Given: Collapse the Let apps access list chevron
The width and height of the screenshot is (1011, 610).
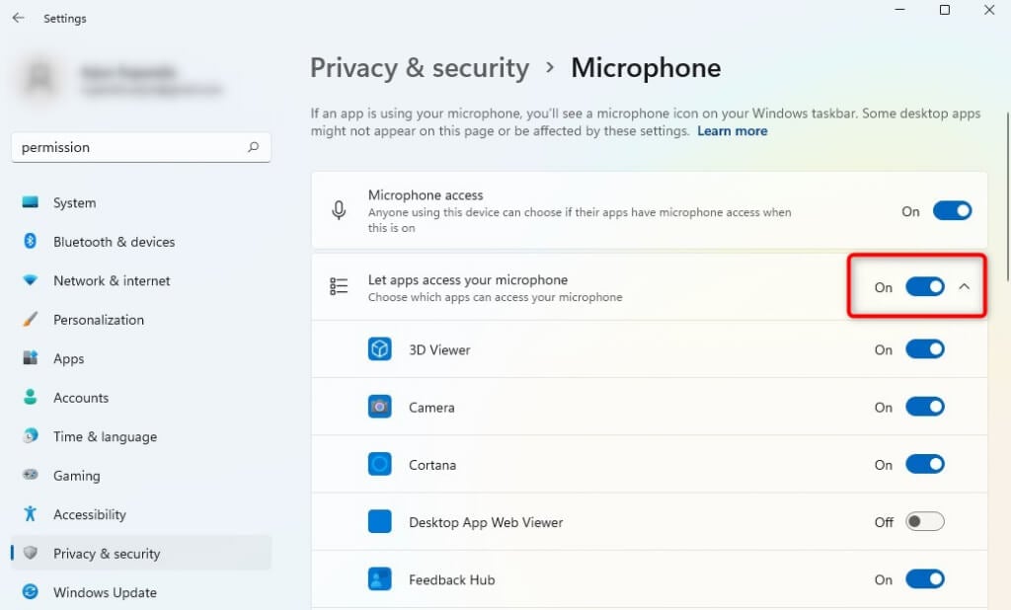Looking at the screenshot, I should [965, 287].
